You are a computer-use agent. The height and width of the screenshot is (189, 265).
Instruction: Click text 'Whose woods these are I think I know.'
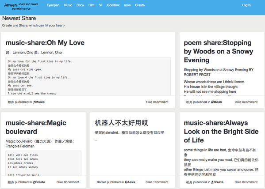[214, 82]
